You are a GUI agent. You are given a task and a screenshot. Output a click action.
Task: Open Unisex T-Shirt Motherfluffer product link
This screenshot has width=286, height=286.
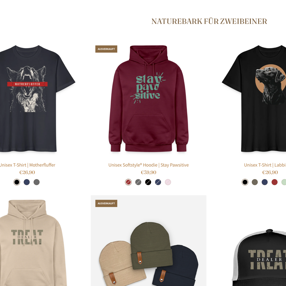(27, 165)
